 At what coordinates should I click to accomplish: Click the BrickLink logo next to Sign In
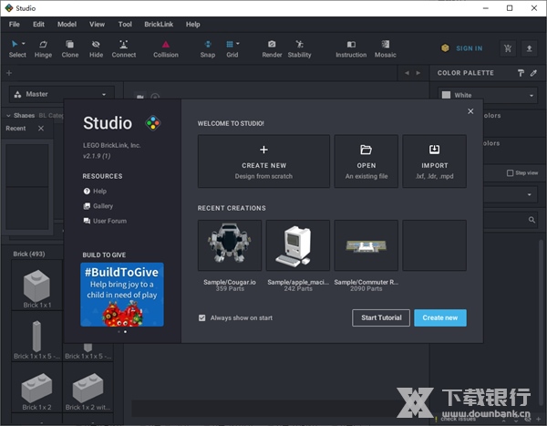(445, 48)
